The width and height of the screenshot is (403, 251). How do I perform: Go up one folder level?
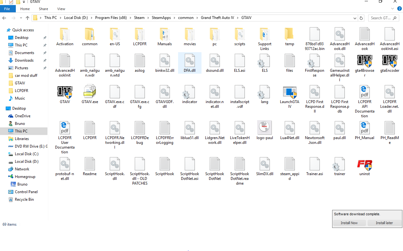[28, 18]
